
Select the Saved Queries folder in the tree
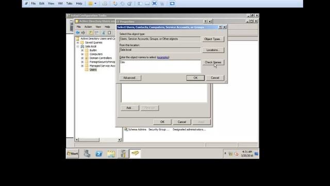(94, 42)
